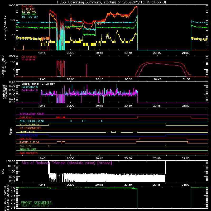Select the blue ECLIPSE FLAG label

click(29, 135)
